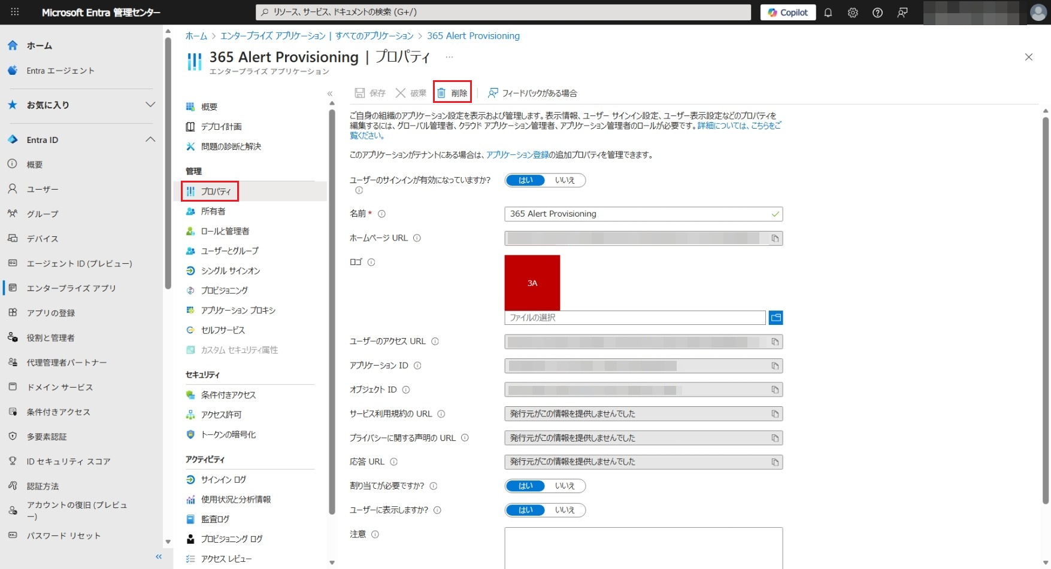Click the Copilot button
This screenshot has height=569, width=1051.
(x=788, y=13)
